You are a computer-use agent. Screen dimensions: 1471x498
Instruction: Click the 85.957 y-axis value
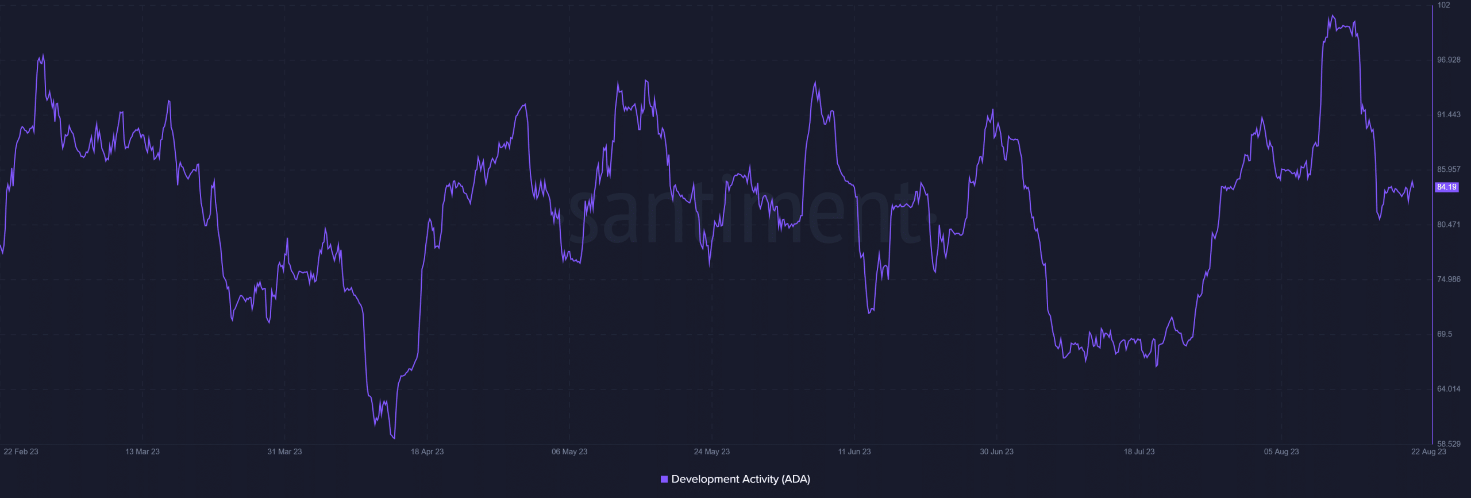pos(1449,169)
